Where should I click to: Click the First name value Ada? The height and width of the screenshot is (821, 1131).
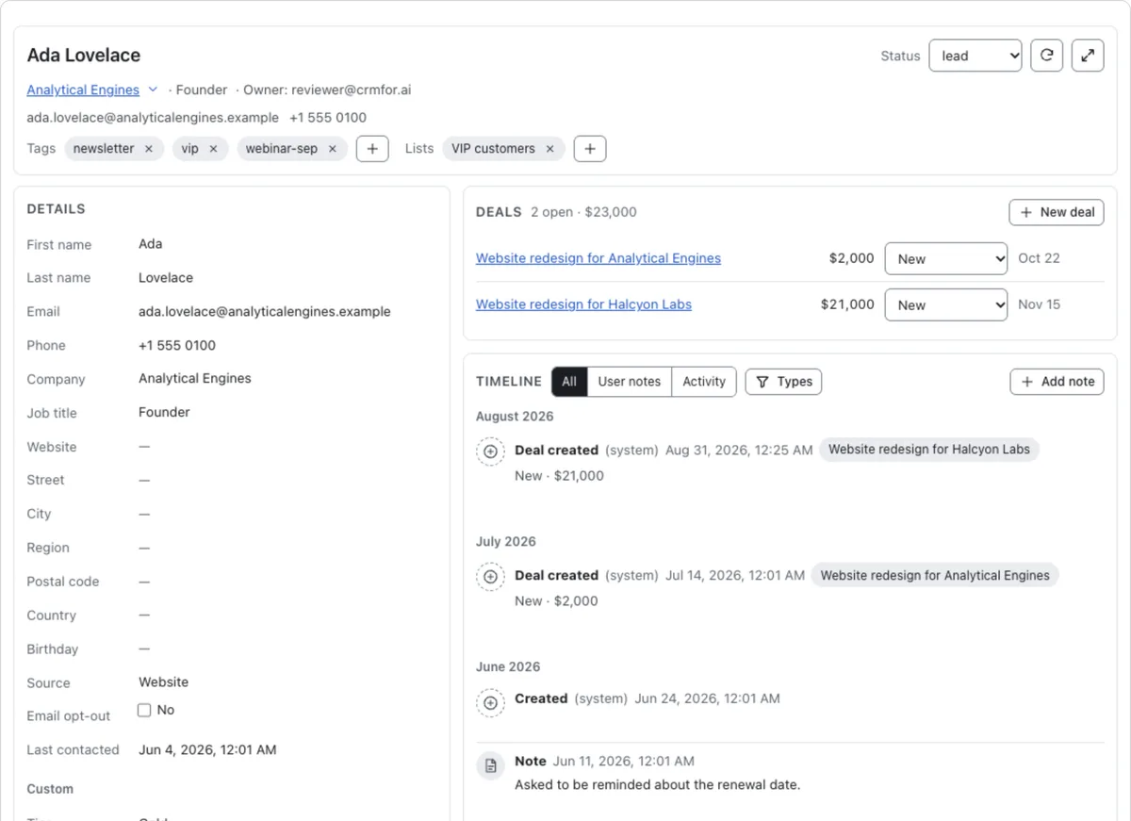click(x=151, y=244)
